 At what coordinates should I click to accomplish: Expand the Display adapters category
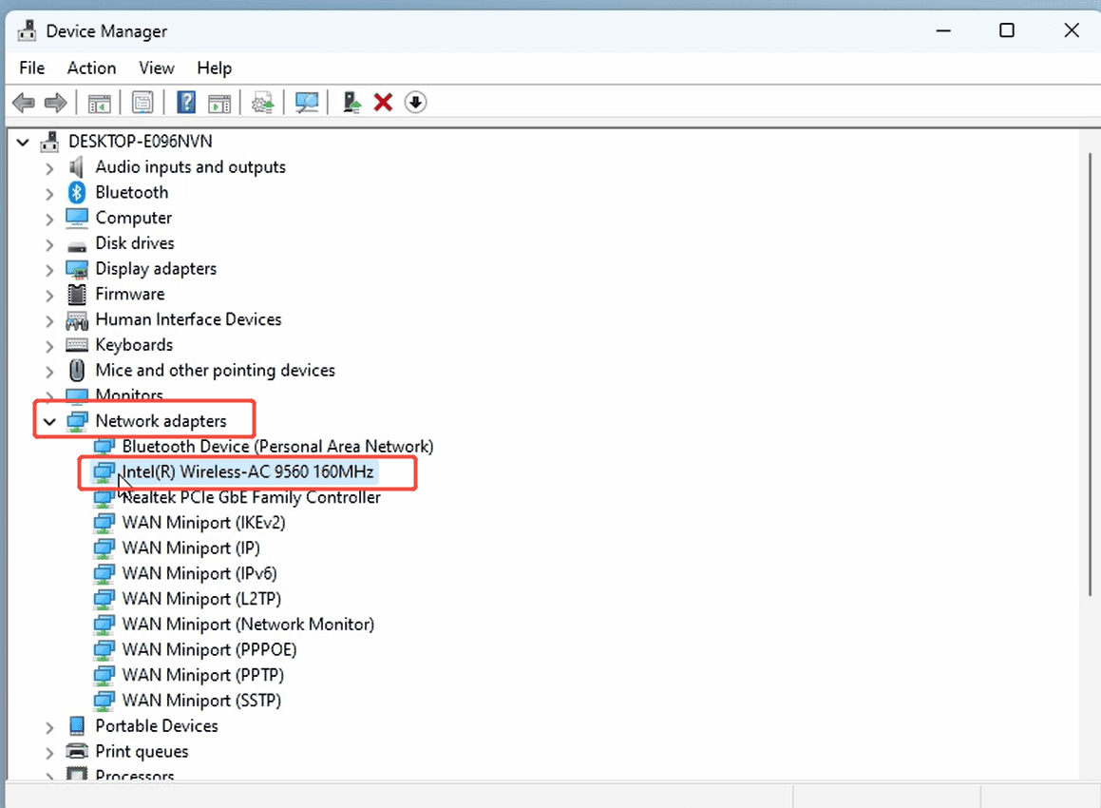pos(48,268)
